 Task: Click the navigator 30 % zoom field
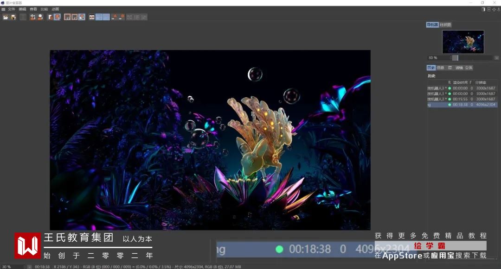438,58
